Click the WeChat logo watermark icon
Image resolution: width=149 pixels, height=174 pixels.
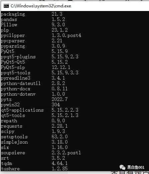(122, 167)
